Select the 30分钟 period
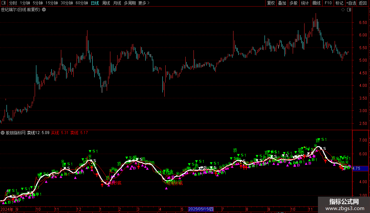Viewport: 370px width, 213px height. click(x=67, y=3)
